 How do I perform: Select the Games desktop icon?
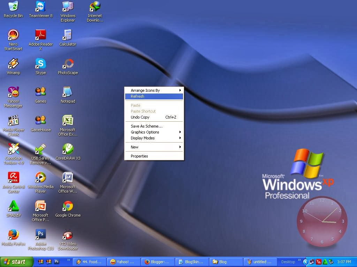(x=40, y=95)
